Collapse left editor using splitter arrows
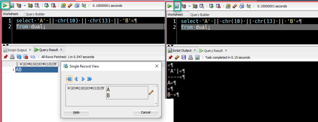 coord(6,45)
